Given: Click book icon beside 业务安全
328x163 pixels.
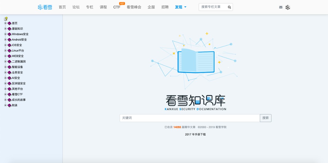Looking at the screenshot, I should (x=10, y=72).
